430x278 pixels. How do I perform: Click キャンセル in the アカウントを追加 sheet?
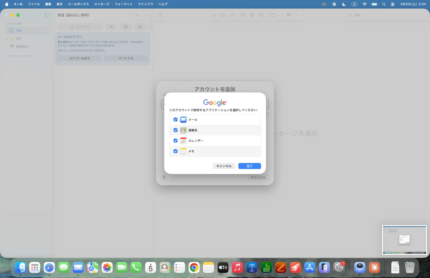click(258, 177)
